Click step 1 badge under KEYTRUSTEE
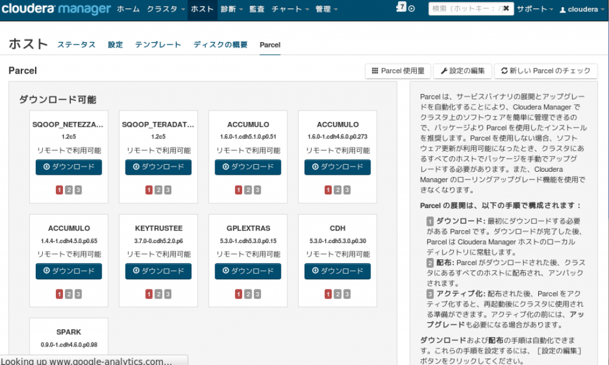Viewport: 609px width, 365px height. click(x=149, y=294)
